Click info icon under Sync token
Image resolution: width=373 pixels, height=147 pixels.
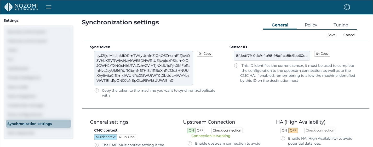[97, 90]
